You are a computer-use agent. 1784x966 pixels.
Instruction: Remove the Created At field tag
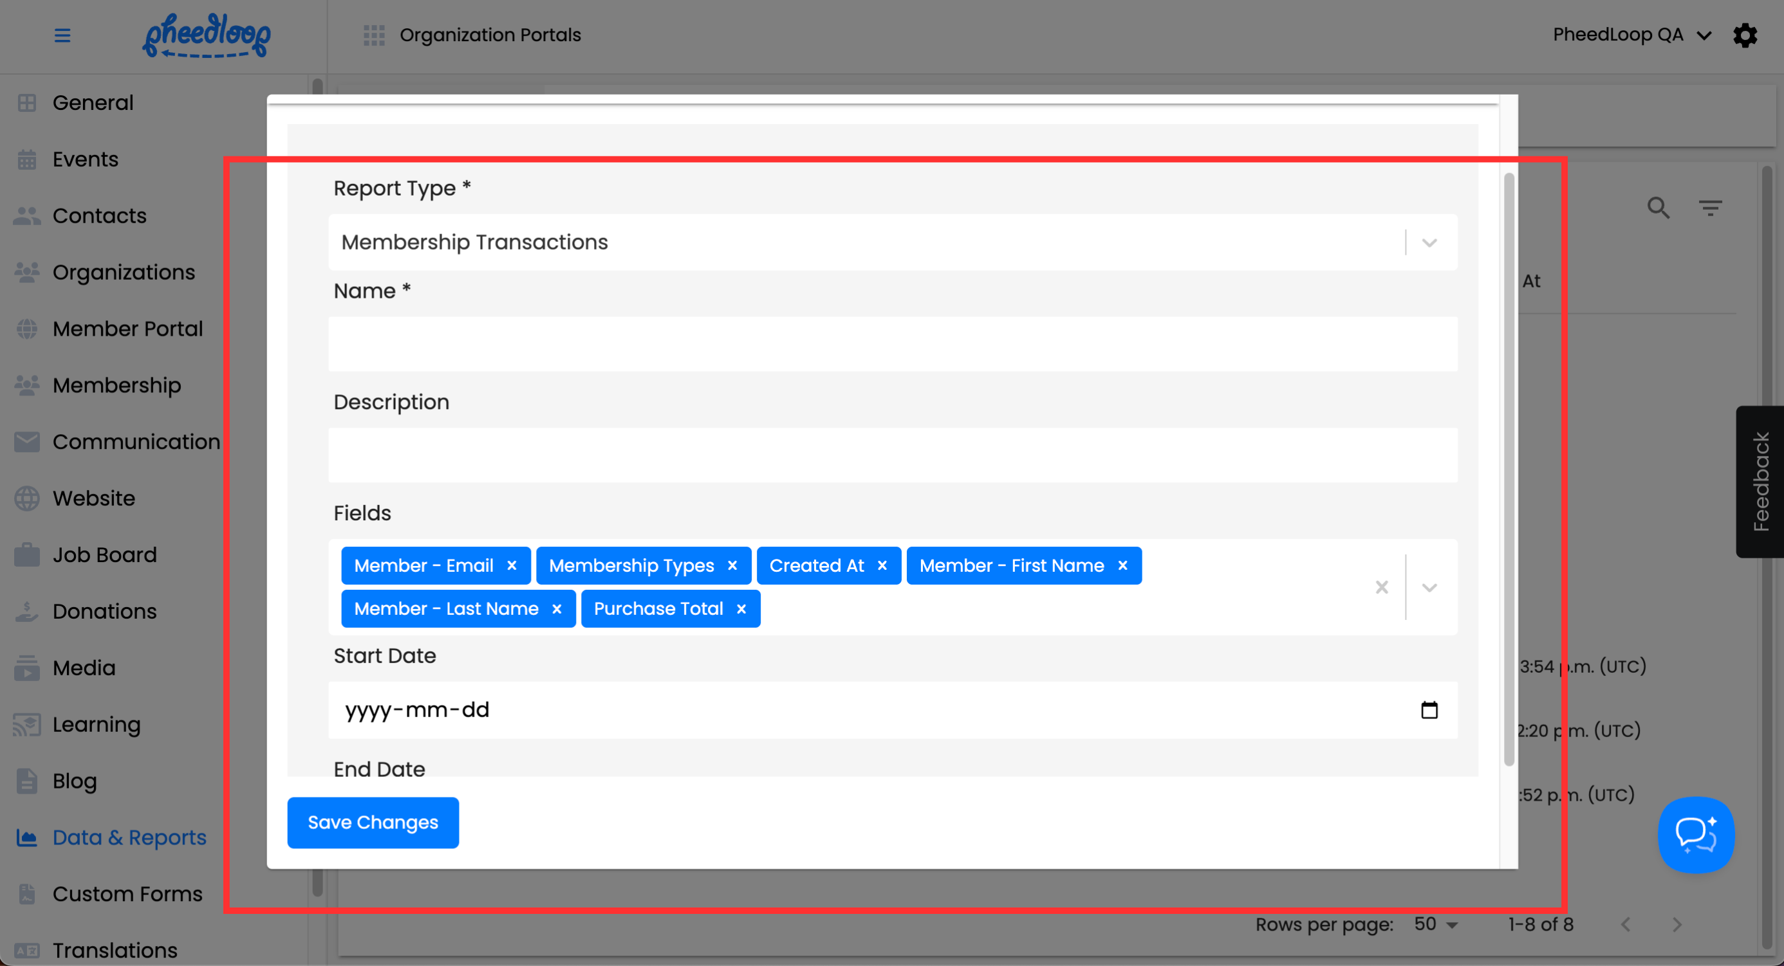point(882,565)
